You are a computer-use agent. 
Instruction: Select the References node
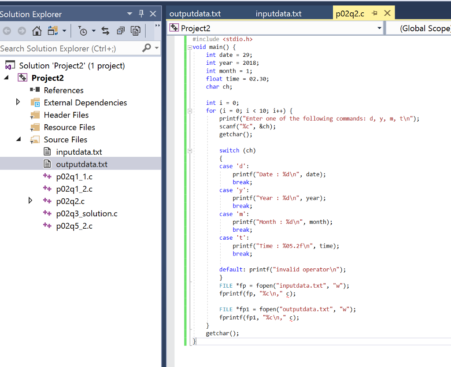pyautogui.click(x=63, y=90)
